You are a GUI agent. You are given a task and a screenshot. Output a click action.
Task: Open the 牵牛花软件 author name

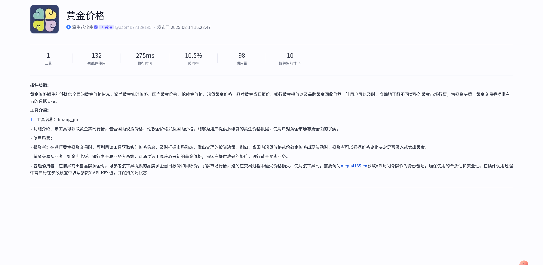(83, 27)
